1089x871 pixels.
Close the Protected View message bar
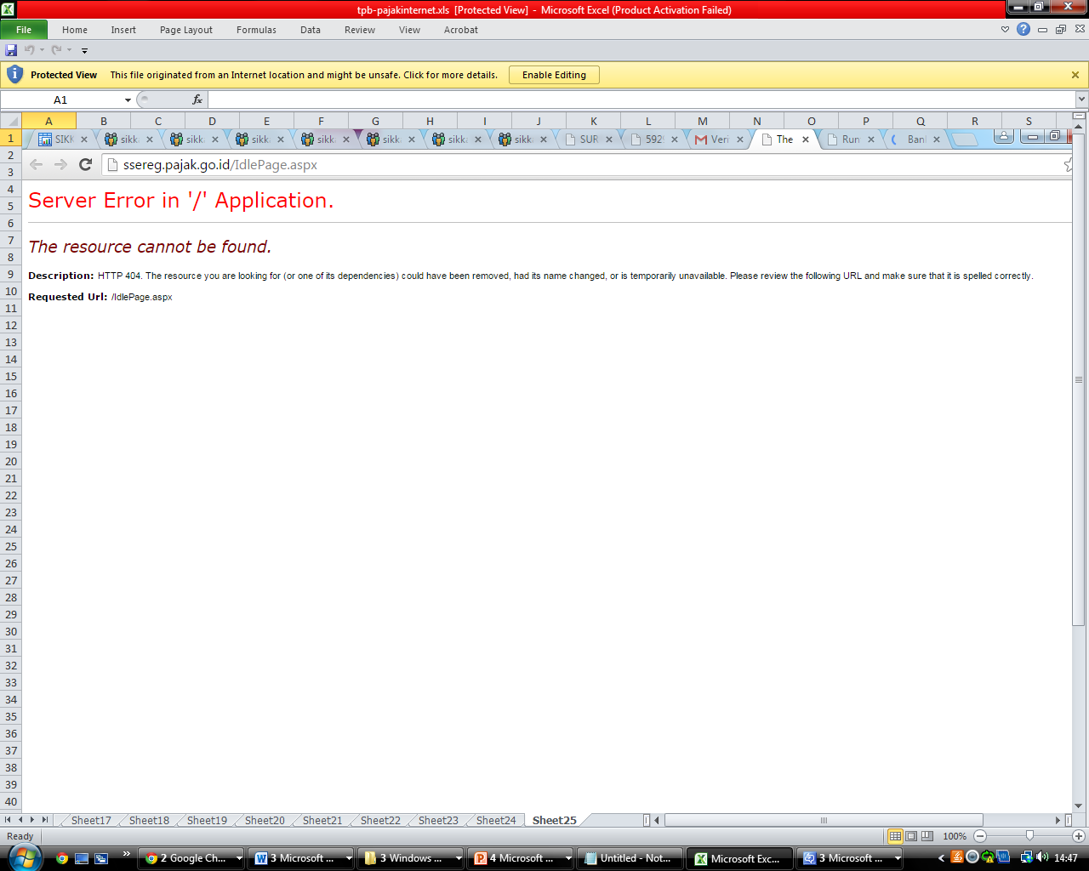click(1075, 75)
